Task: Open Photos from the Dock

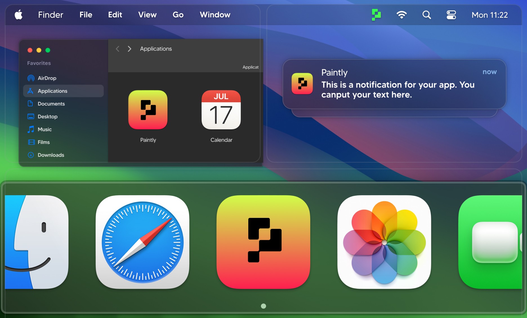Action: pos(384,242)
